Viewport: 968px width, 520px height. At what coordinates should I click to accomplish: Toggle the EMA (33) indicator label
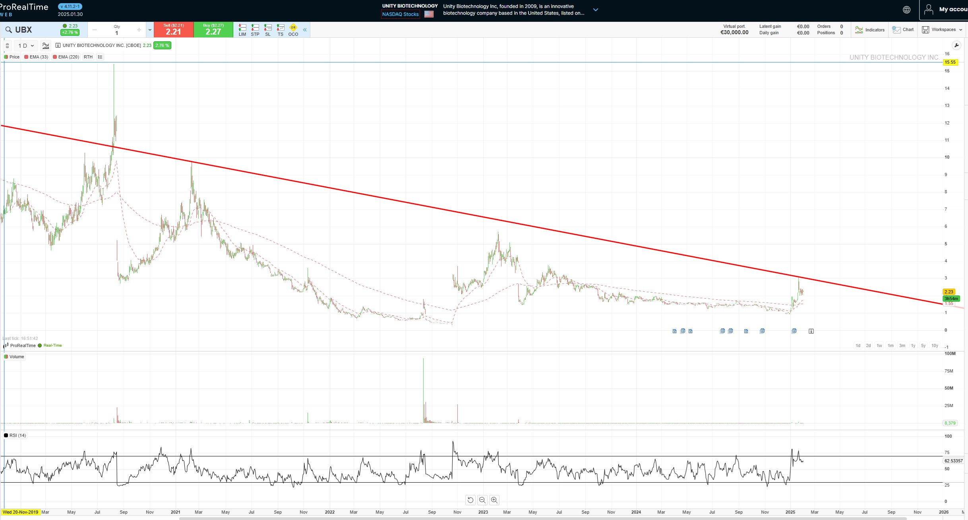36,57
